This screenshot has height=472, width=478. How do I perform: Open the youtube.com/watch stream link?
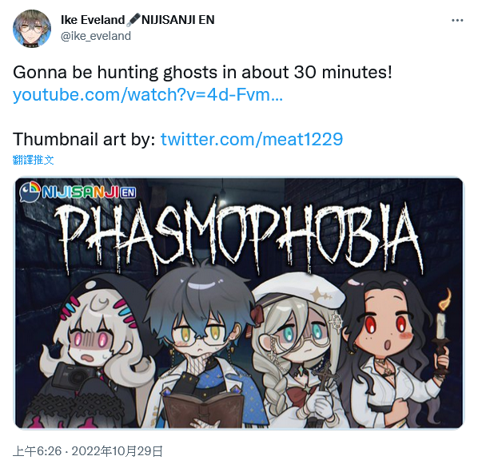148,94
